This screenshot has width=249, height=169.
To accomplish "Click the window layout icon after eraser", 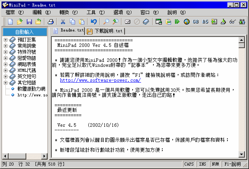I will tap(159, 22).
